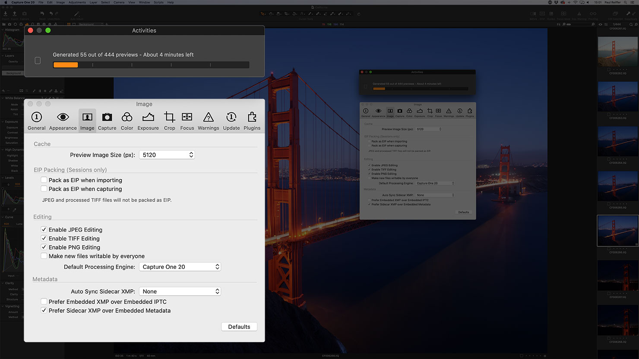Screen dimensions: 639x359
Task: Open the Appearance preferences tab
Action: coord(63,121)
